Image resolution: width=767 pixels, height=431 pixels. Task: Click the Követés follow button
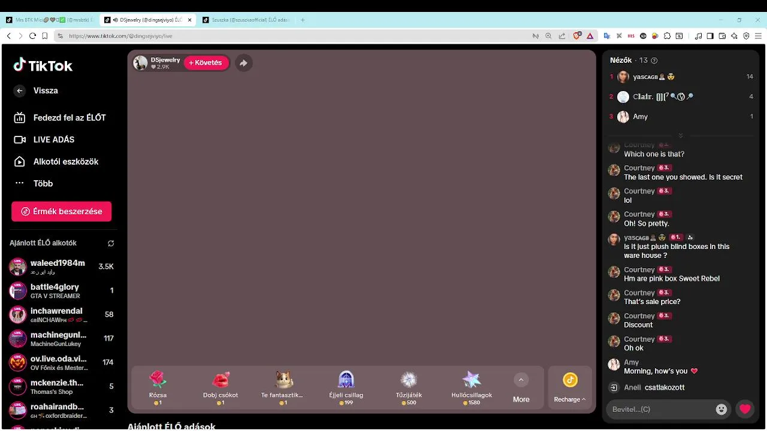click(x=206, y=63)
